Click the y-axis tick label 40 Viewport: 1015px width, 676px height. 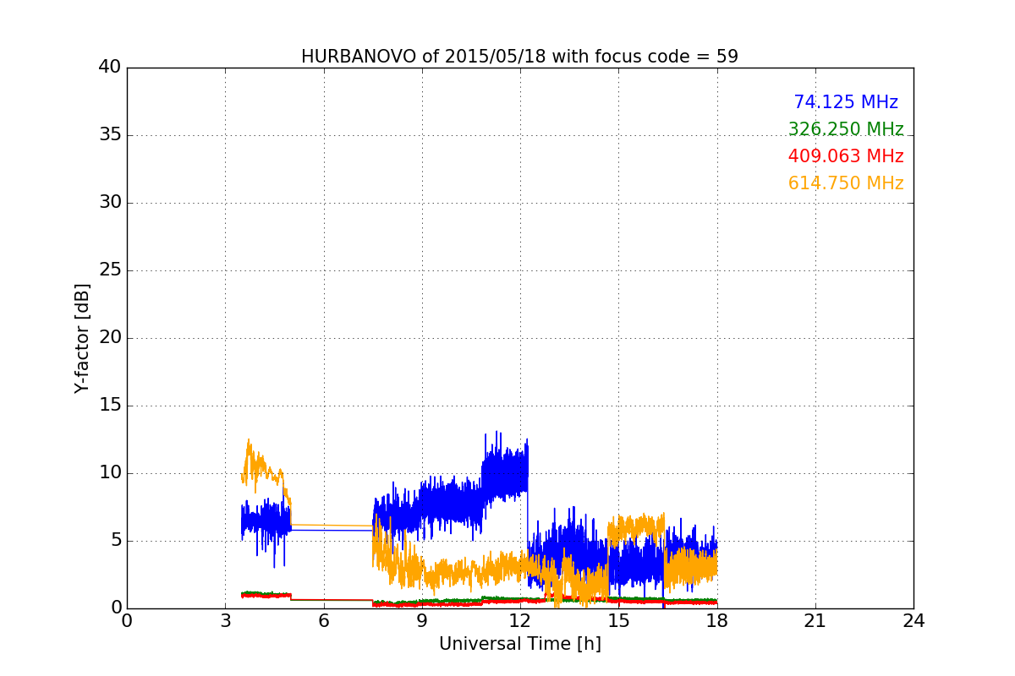tap(110, 68)
